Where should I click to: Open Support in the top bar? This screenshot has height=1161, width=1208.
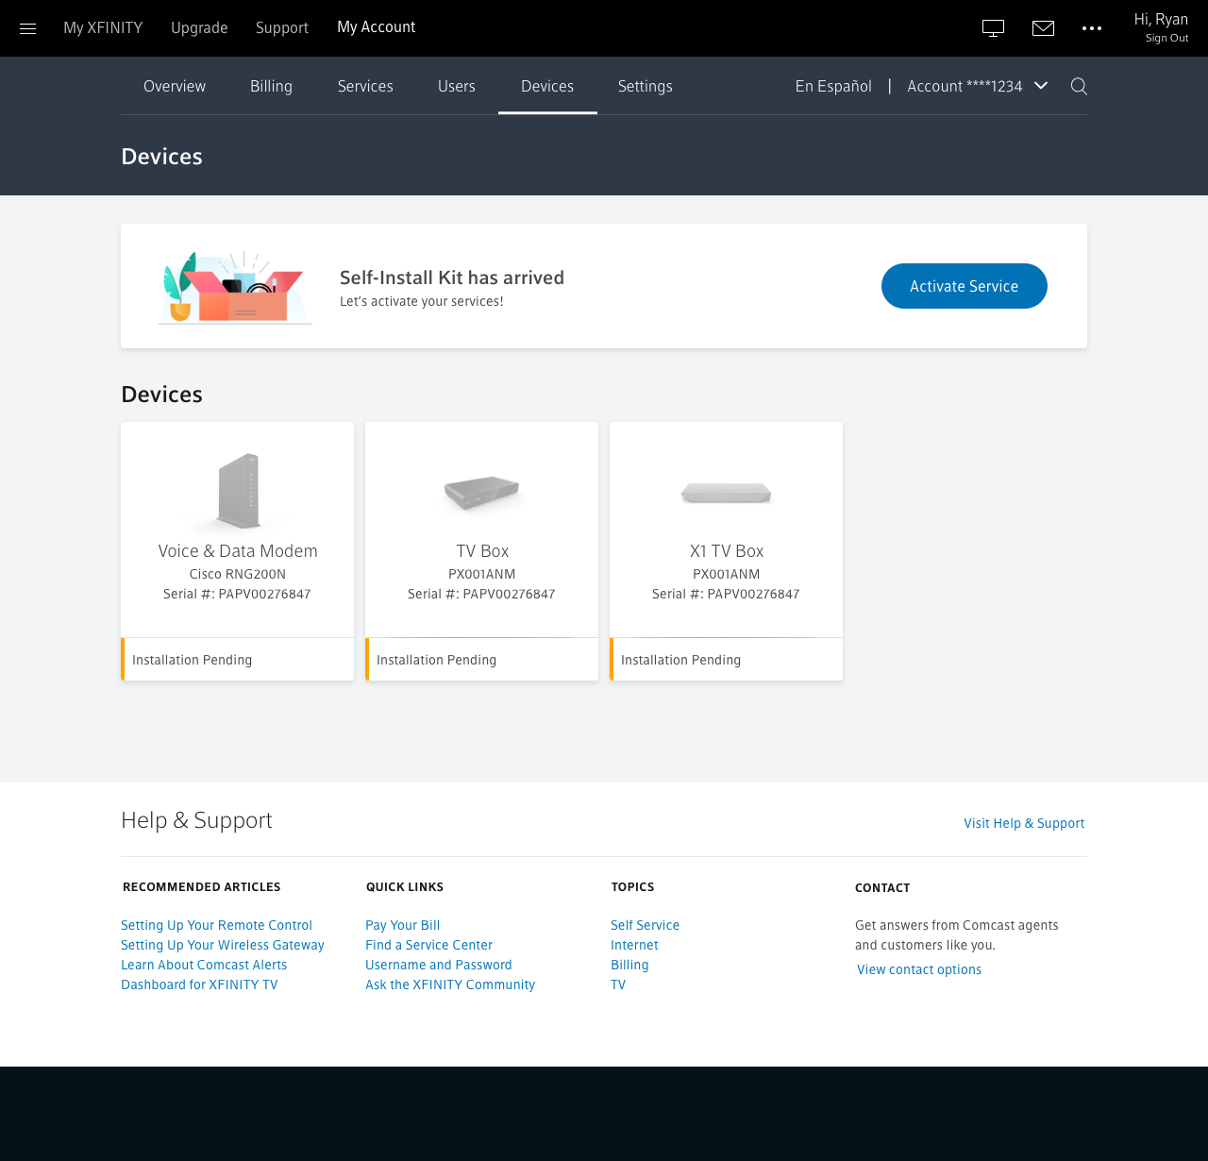pos(282,27)
